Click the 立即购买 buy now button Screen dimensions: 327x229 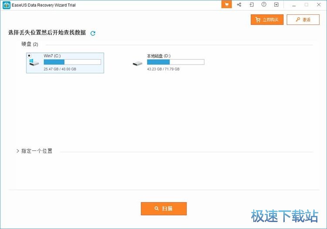click(x=267, y=20)
